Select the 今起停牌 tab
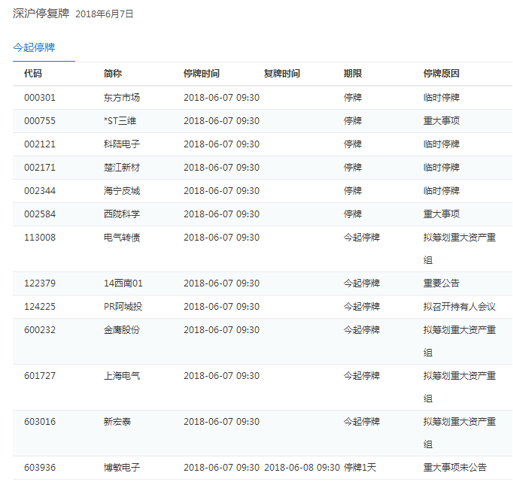This screenshot has width=513, height=491. [x=34, y=47]
